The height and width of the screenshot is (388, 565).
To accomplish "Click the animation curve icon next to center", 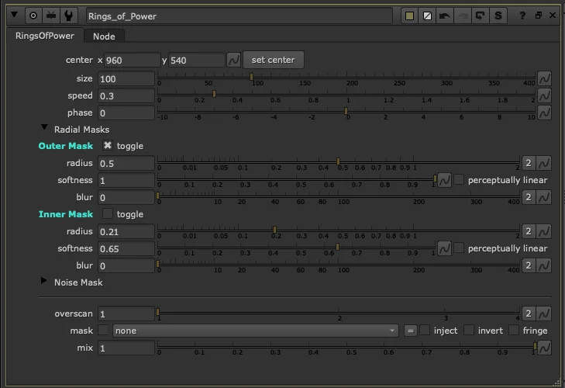I will click(x=233, y=60).
